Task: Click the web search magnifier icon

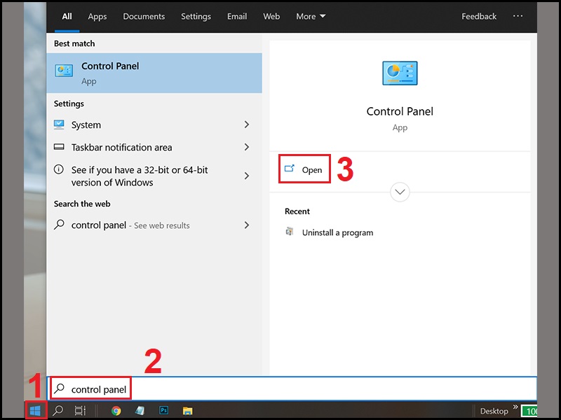Action: pos(59,225)
